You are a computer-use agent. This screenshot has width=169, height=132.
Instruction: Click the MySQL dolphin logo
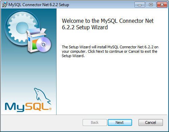[42, 96]
